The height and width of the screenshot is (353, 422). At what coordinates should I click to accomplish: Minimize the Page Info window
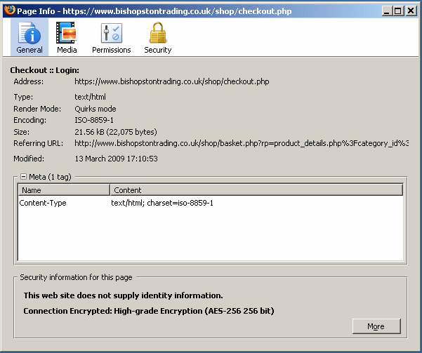[x=386, y=11]
